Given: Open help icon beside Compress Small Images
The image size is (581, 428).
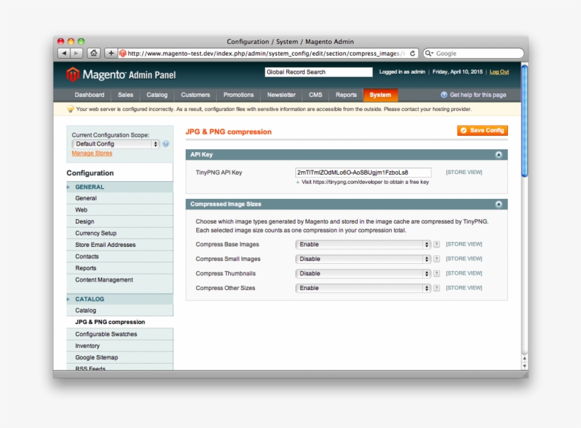Looking at the screenshot, I should (x=437, y=258).
